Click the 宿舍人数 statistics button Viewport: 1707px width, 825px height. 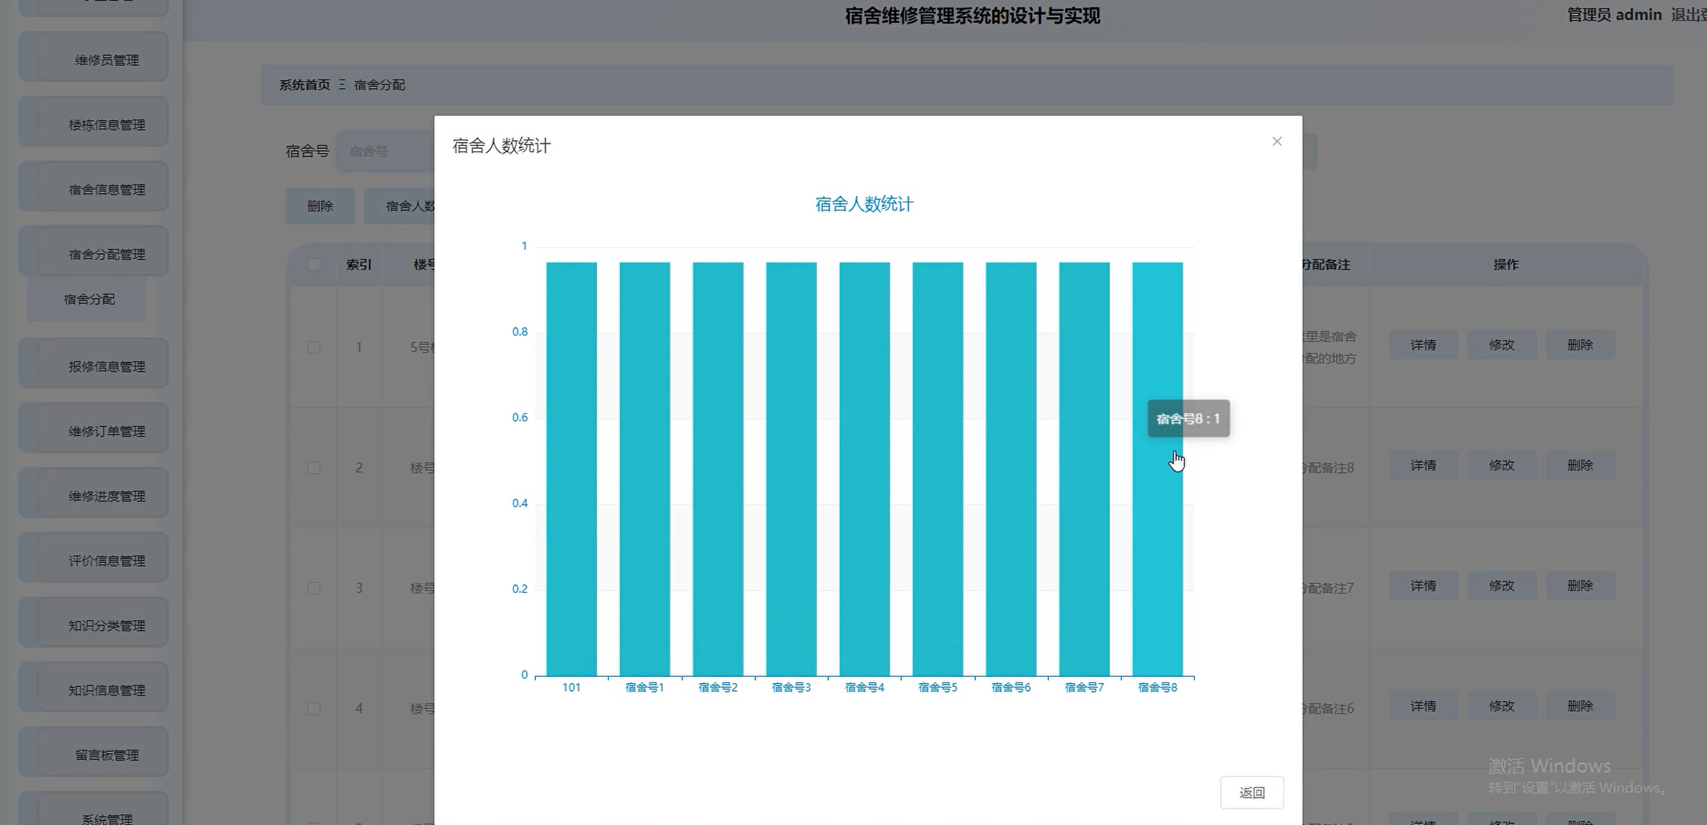(x=399, y=206)
